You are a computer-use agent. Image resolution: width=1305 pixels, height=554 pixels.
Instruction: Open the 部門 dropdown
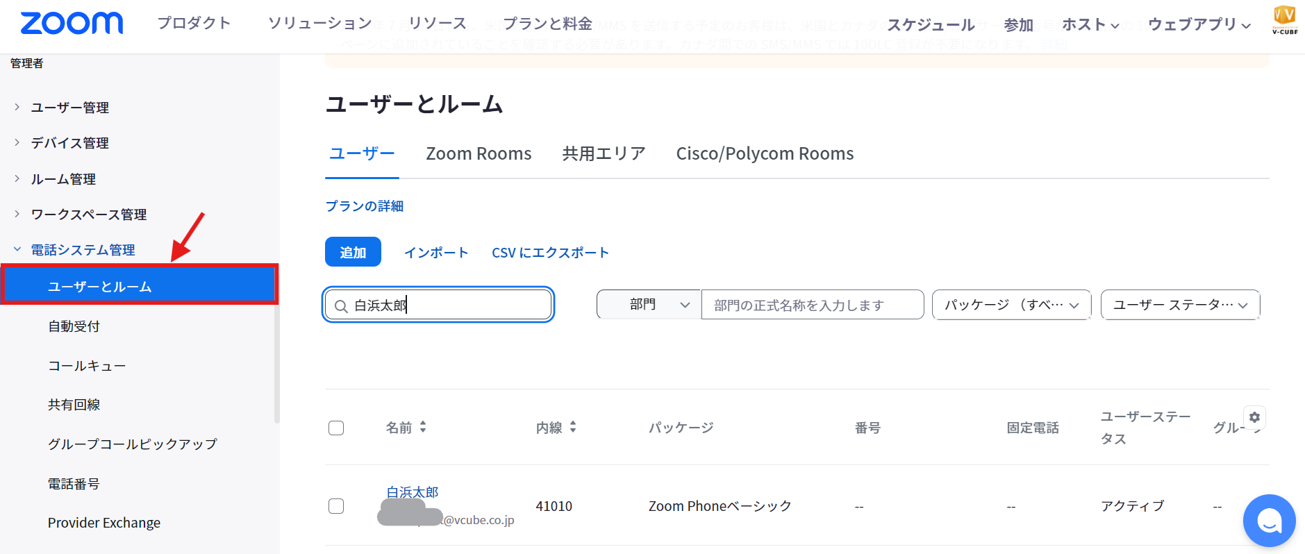[x=649, y=305]
